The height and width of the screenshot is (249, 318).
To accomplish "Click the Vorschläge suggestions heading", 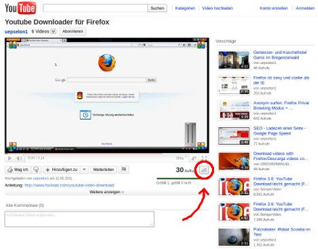I will coord(226,41).
